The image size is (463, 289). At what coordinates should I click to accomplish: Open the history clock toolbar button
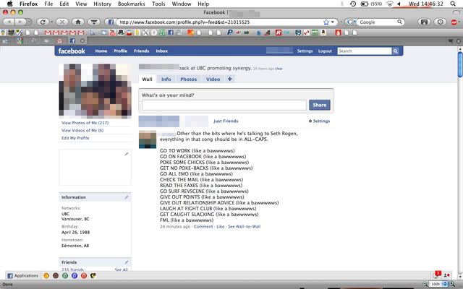[x=440, y=22]
